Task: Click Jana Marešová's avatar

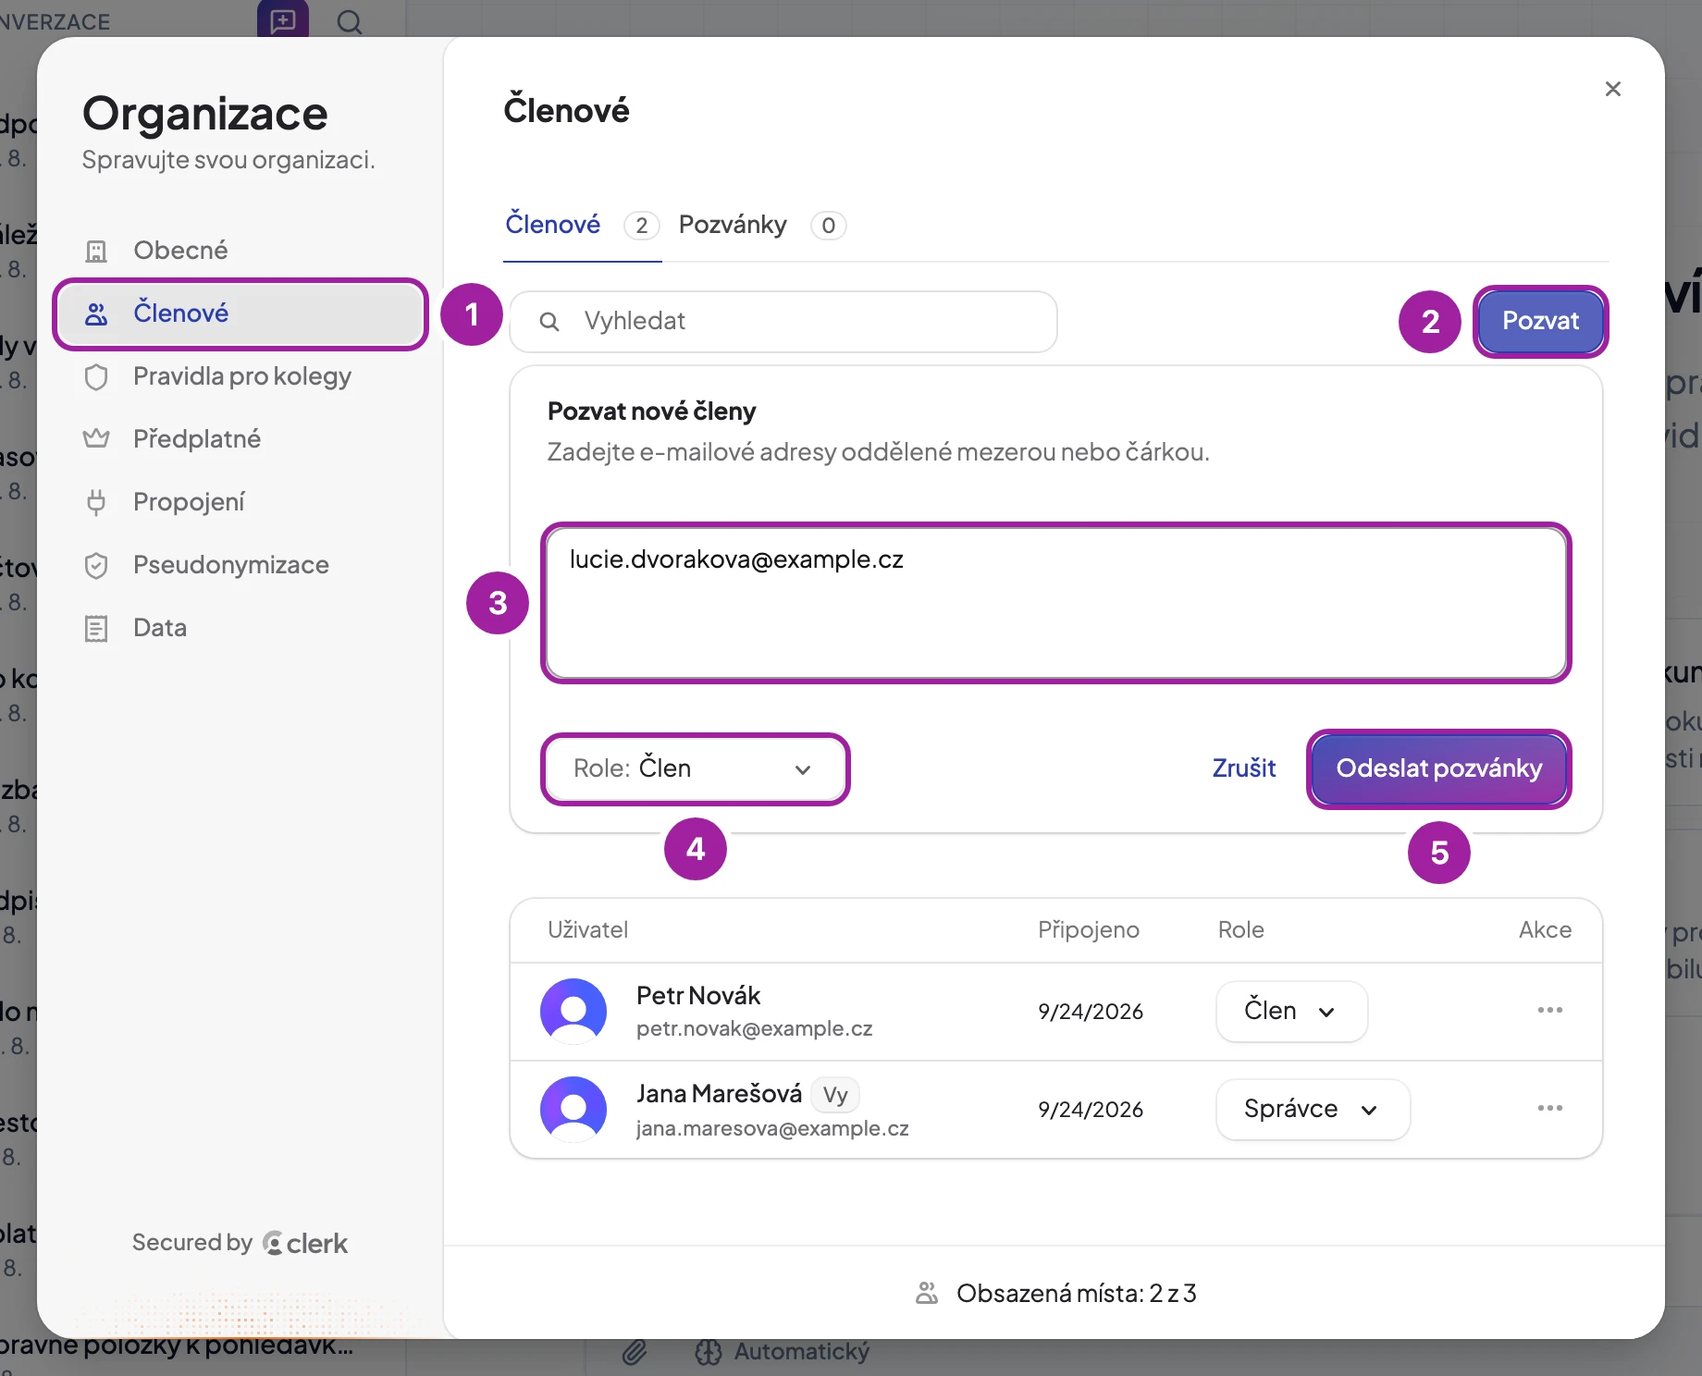Action: tap(573, 1109)
